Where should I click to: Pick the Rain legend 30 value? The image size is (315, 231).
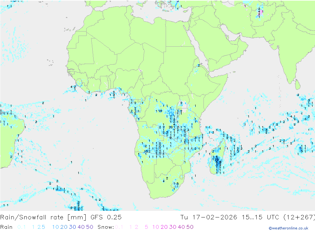72,227
